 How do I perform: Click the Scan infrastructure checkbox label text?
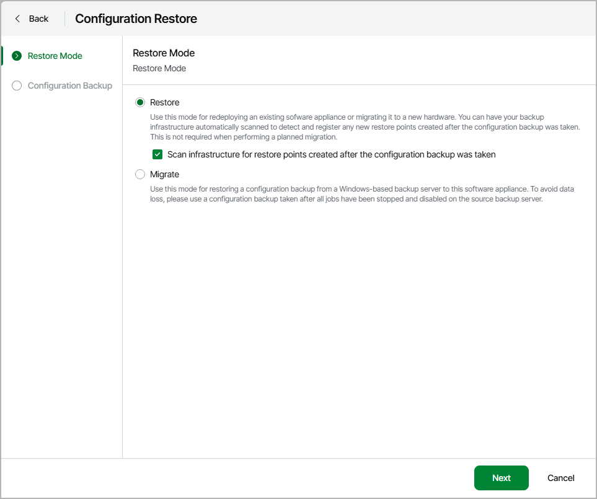click(x=332, y=154)
